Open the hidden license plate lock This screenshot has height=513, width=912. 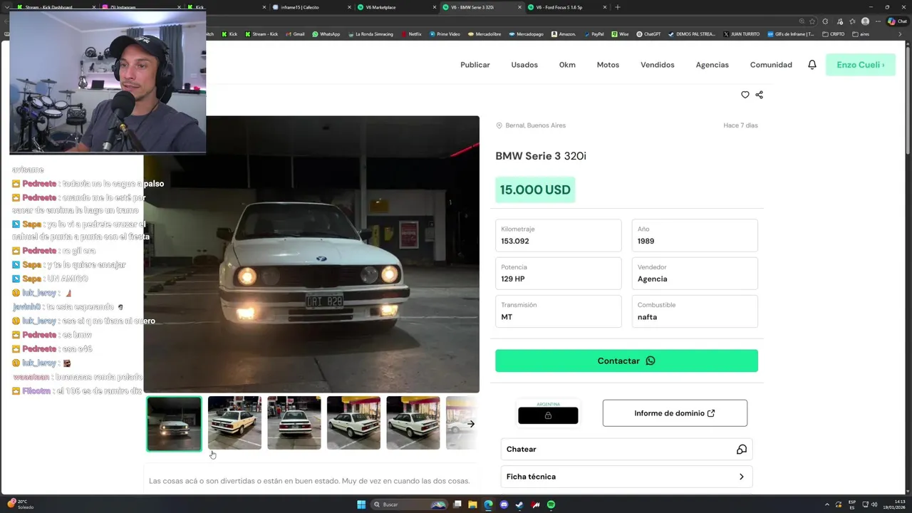point(548,415)
